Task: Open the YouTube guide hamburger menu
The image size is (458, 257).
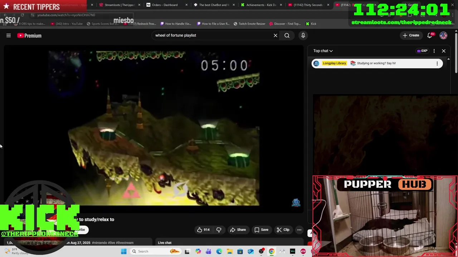Action: point(9,35)
